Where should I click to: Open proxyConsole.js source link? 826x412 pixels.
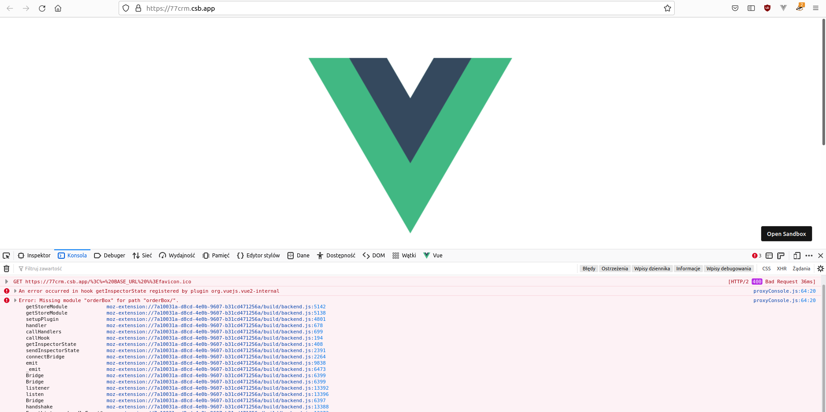pos(784,291)
